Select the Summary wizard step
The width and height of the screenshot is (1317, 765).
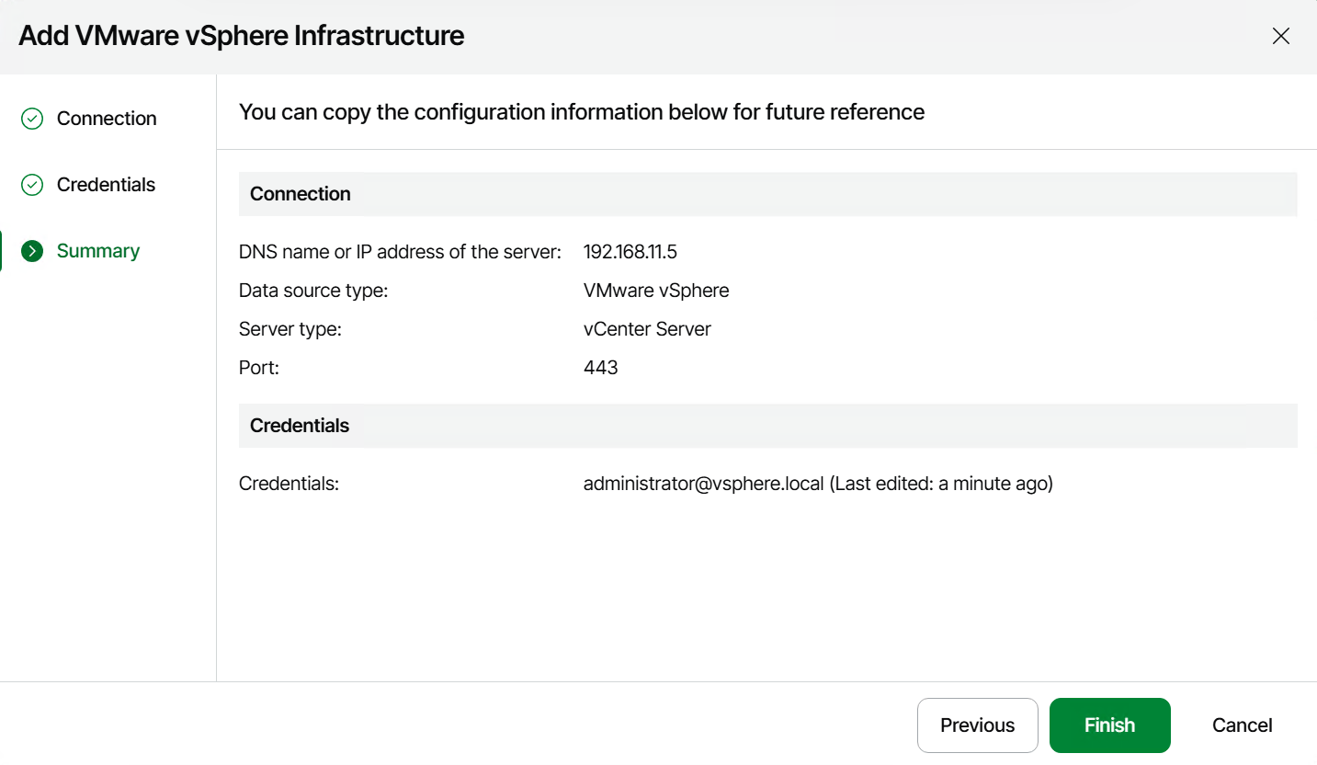point(98,251)
